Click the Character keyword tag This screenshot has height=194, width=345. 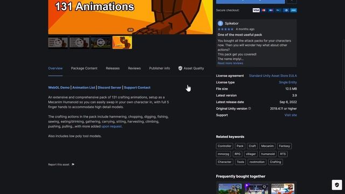click(x=224, y=162)
